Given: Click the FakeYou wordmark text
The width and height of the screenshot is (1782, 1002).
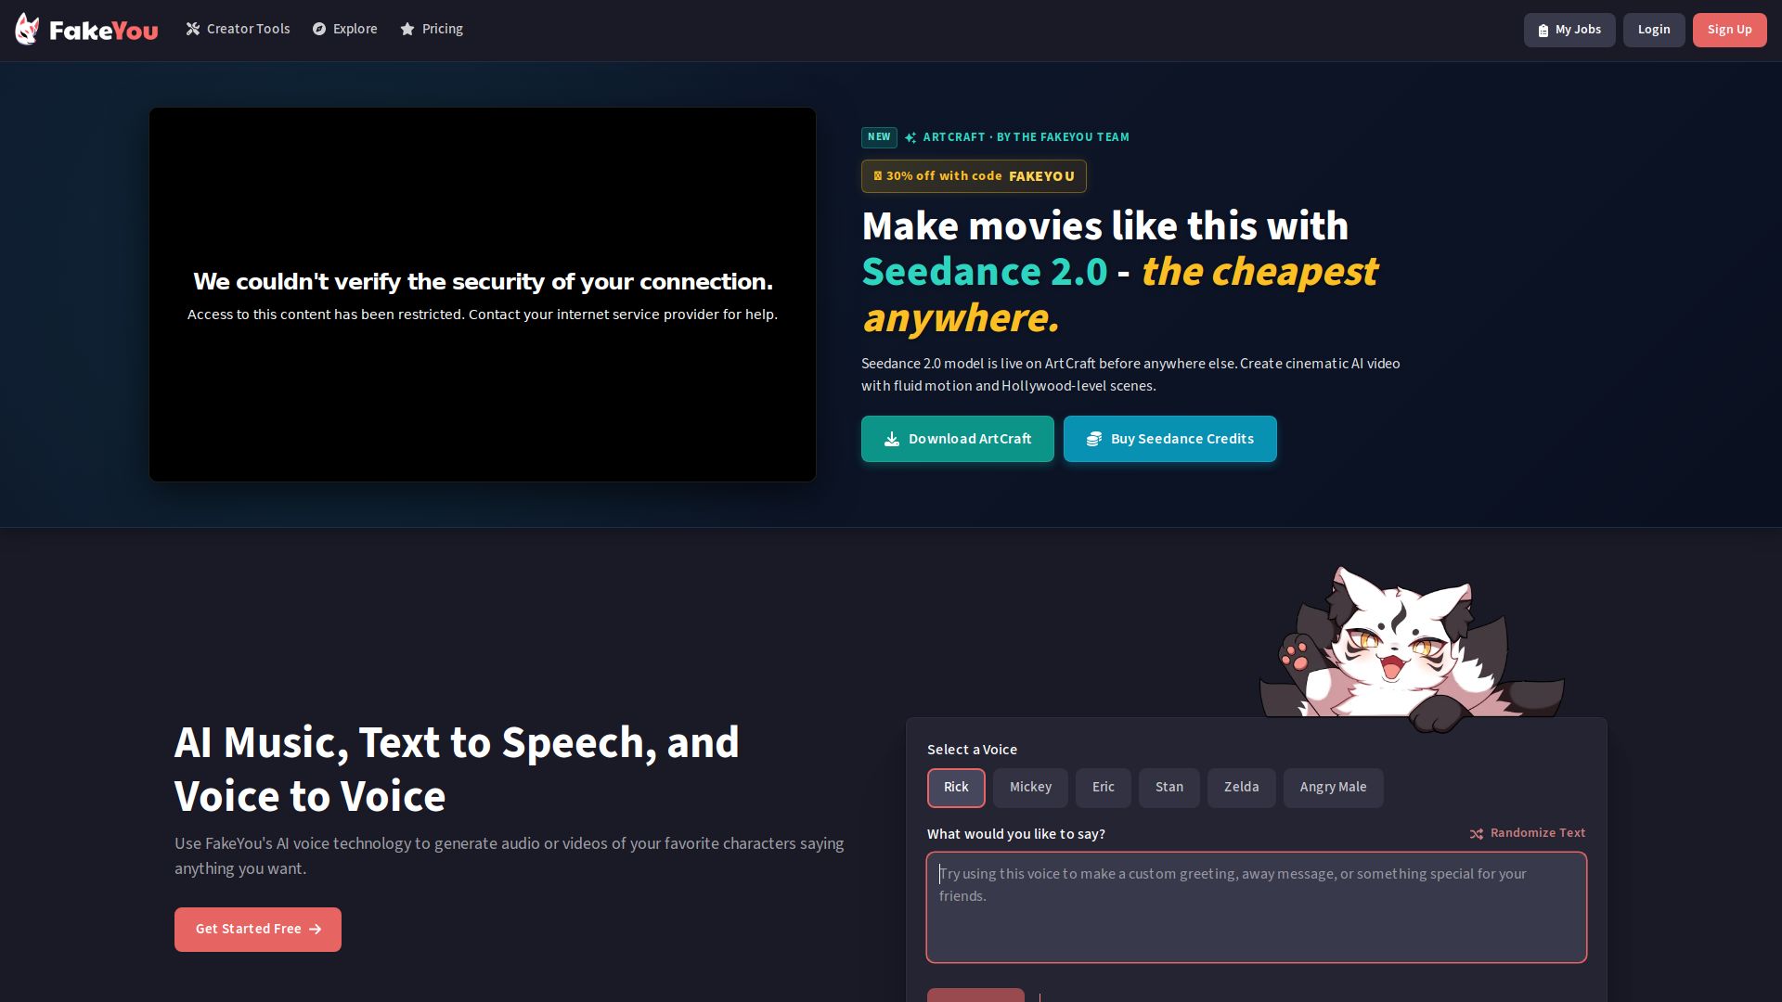Looking at the screenshot, I should 104,31.
